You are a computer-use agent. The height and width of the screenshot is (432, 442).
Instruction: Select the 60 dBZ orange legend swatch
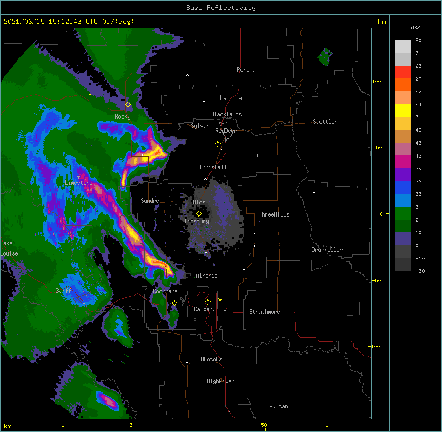tap(403, 85)
